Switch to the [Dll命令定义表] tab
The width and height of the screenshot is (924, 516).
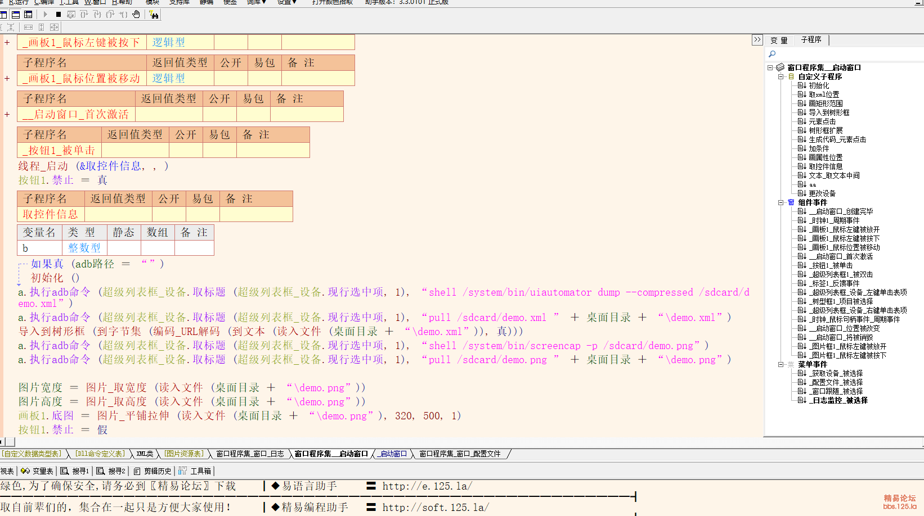tap(100, 454)
